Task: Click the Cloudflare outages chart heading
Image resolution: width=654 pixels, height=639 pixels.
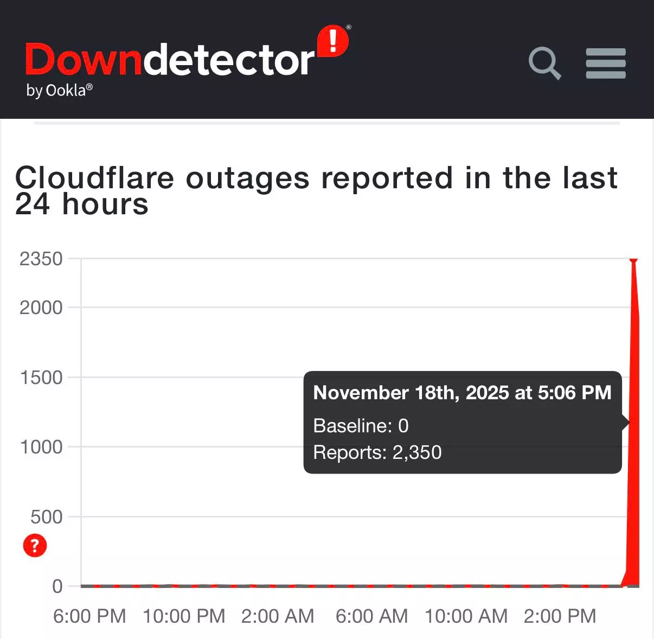Action: tap(316, 190)
